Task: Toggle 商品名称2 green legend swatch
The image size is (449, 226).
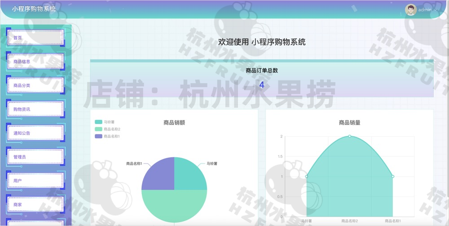Action: pyautogui.click(x=98, y=129)
